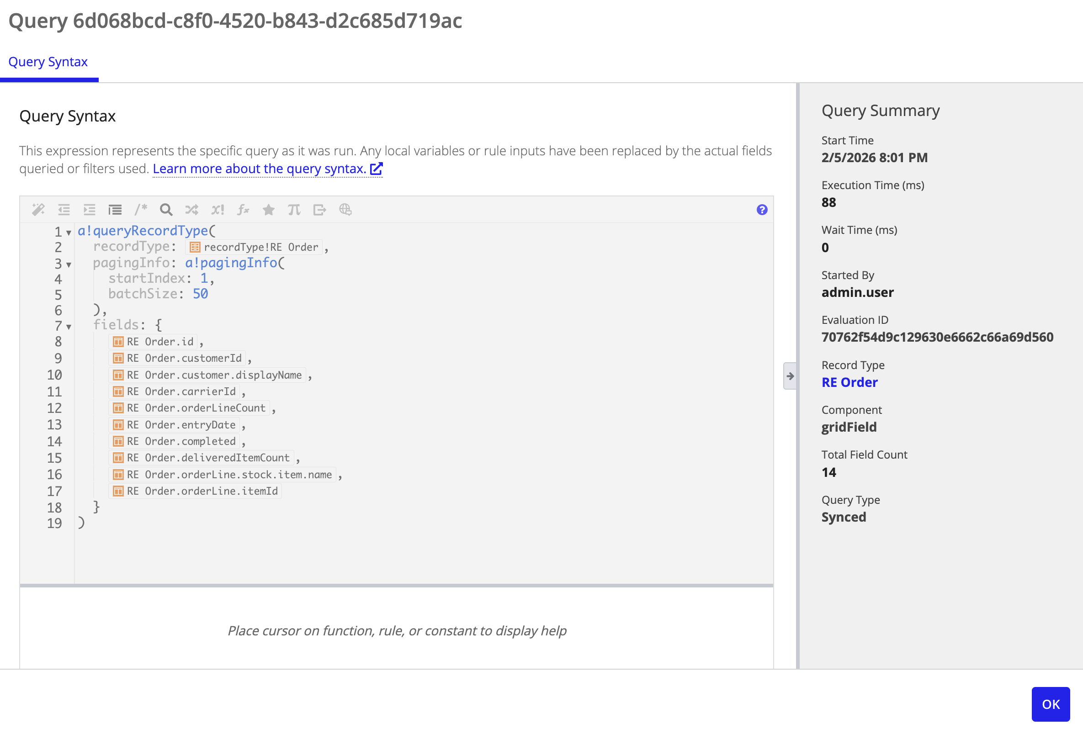
Task: Collapse the Query Summary side panel arrow
Action: [790, 375]
